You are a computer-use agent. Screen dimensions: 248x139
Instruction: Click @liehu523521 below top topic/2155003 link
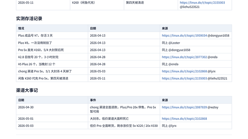coord(190,7)
